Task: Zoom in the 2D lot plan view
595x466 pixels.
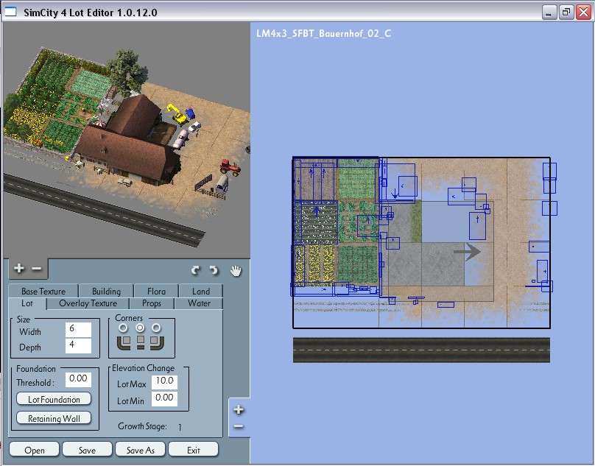Action: [238, 410]
